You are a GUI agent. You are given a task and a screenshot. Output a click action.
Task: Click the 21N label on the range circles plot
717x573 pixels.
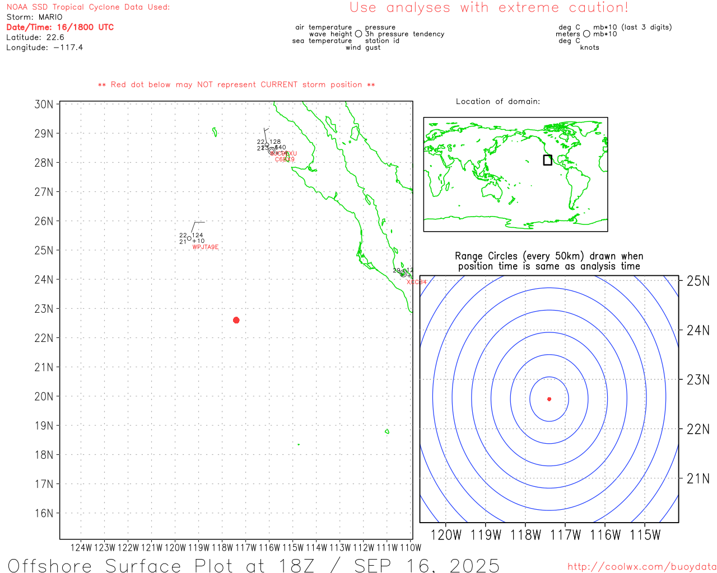(698, 478)
